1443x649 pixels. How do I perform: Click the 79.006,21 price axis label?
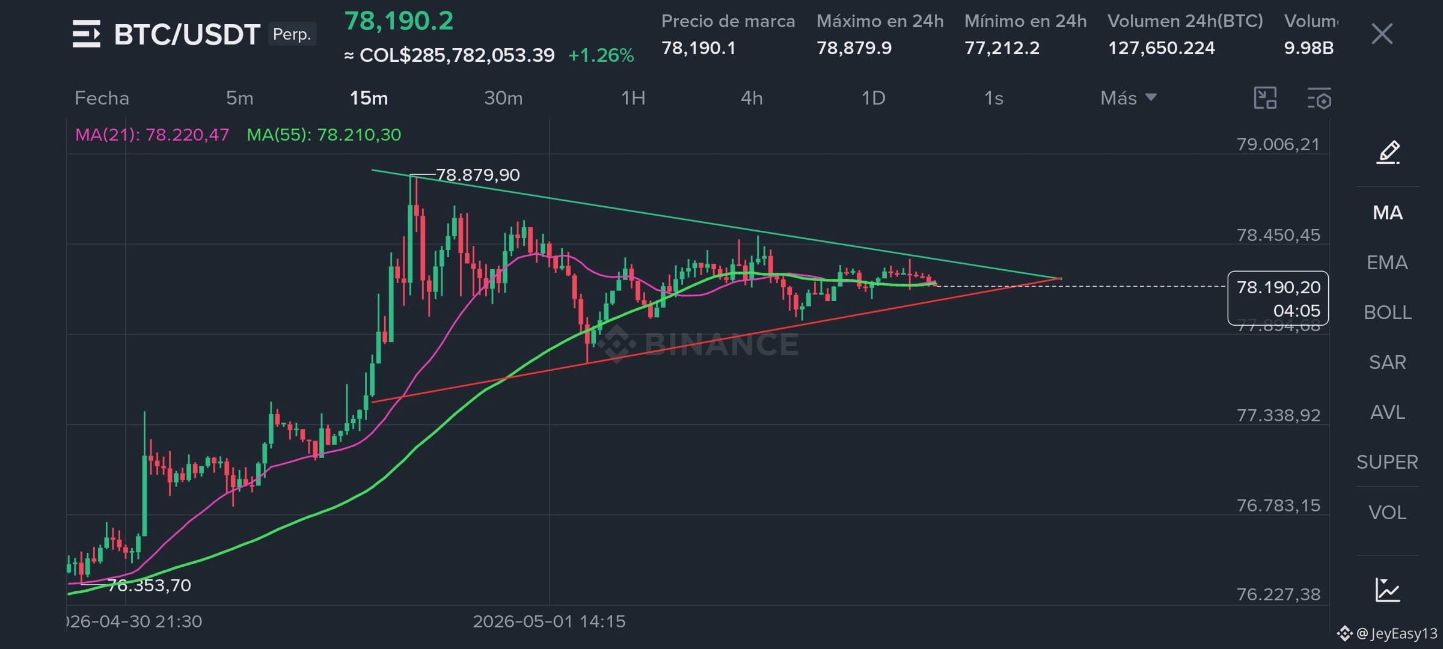click(x=1278, y=144)
